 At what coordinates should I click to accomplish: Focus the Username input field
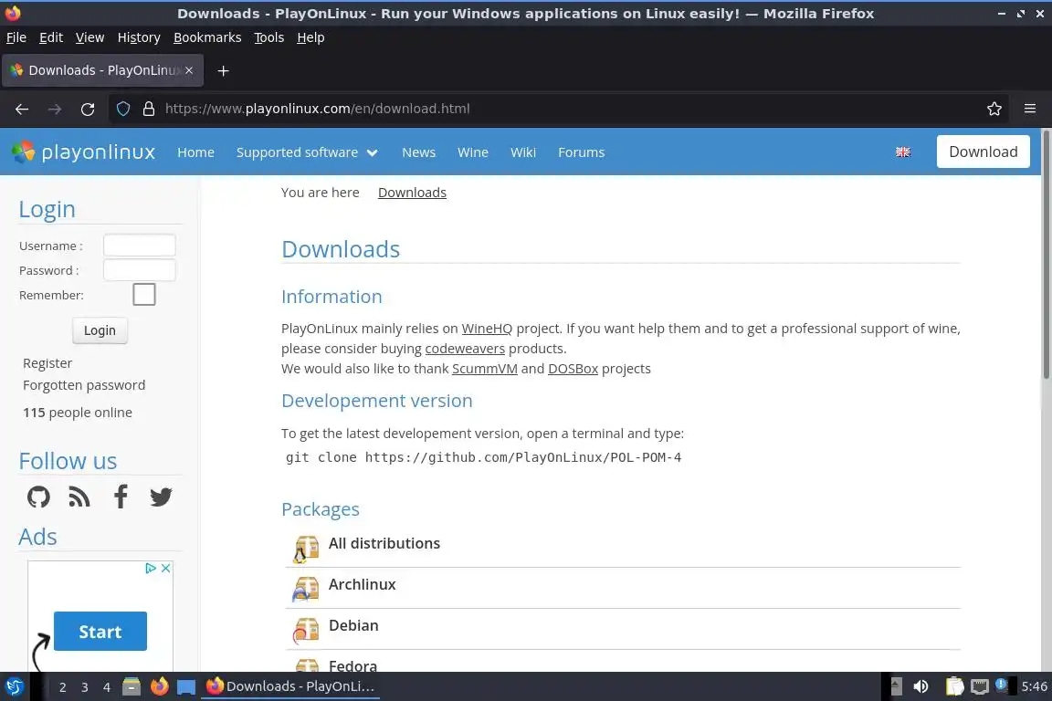(140, 246)
